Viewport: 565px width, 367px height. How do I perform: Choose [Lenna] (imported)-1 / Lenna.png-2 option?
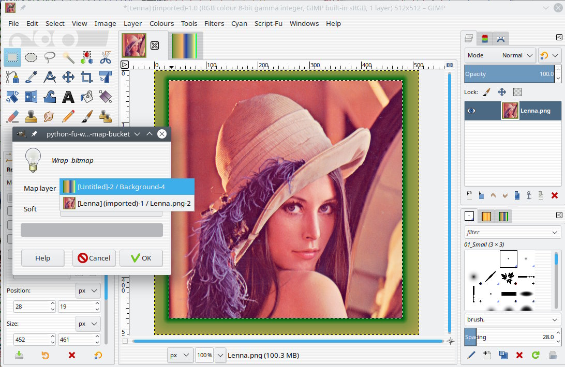[127, 203]
